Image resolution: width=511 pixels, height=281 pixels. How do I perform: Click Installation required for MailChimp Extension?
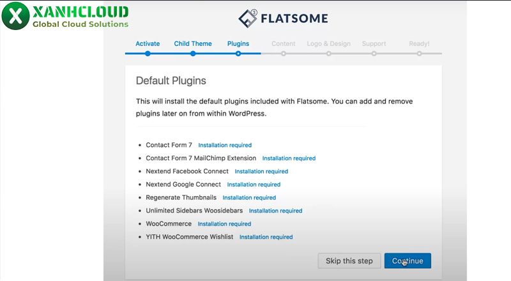click(x=289, y=158)
